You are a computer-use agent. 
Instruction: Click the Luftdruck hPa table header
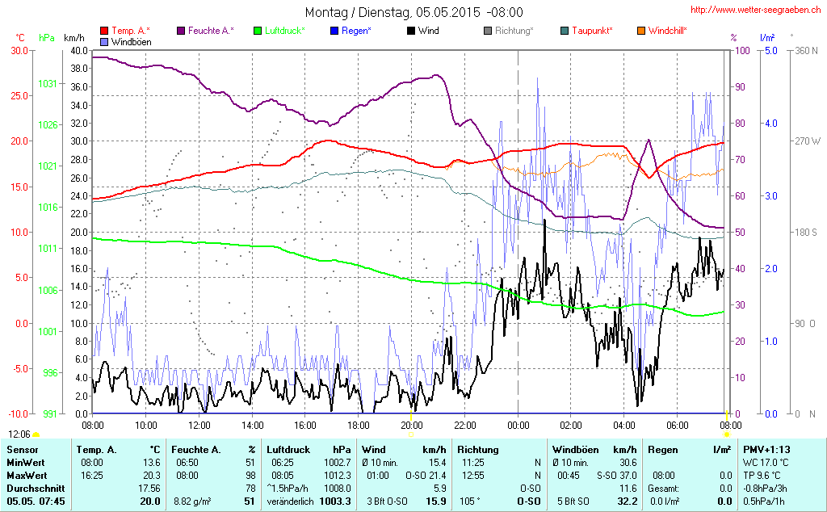point(308,449)
